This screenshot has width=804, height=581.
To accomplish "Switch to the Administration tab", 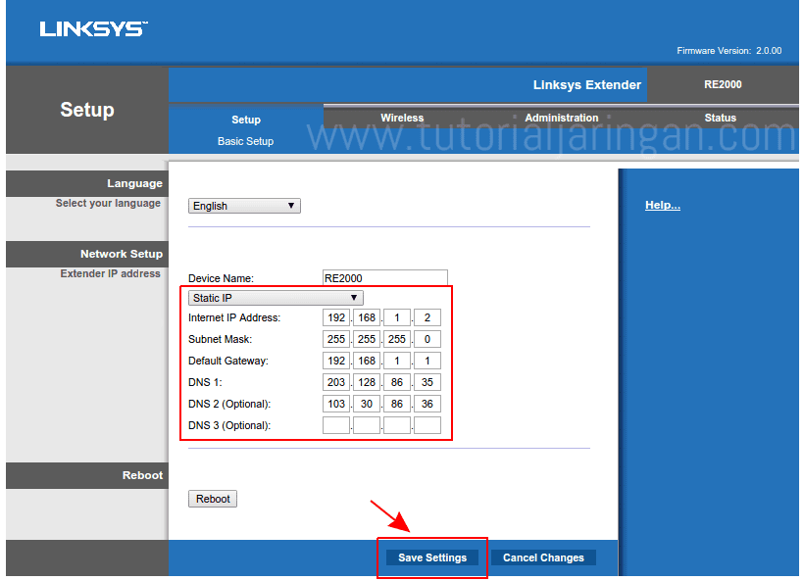I will point(561,118).
